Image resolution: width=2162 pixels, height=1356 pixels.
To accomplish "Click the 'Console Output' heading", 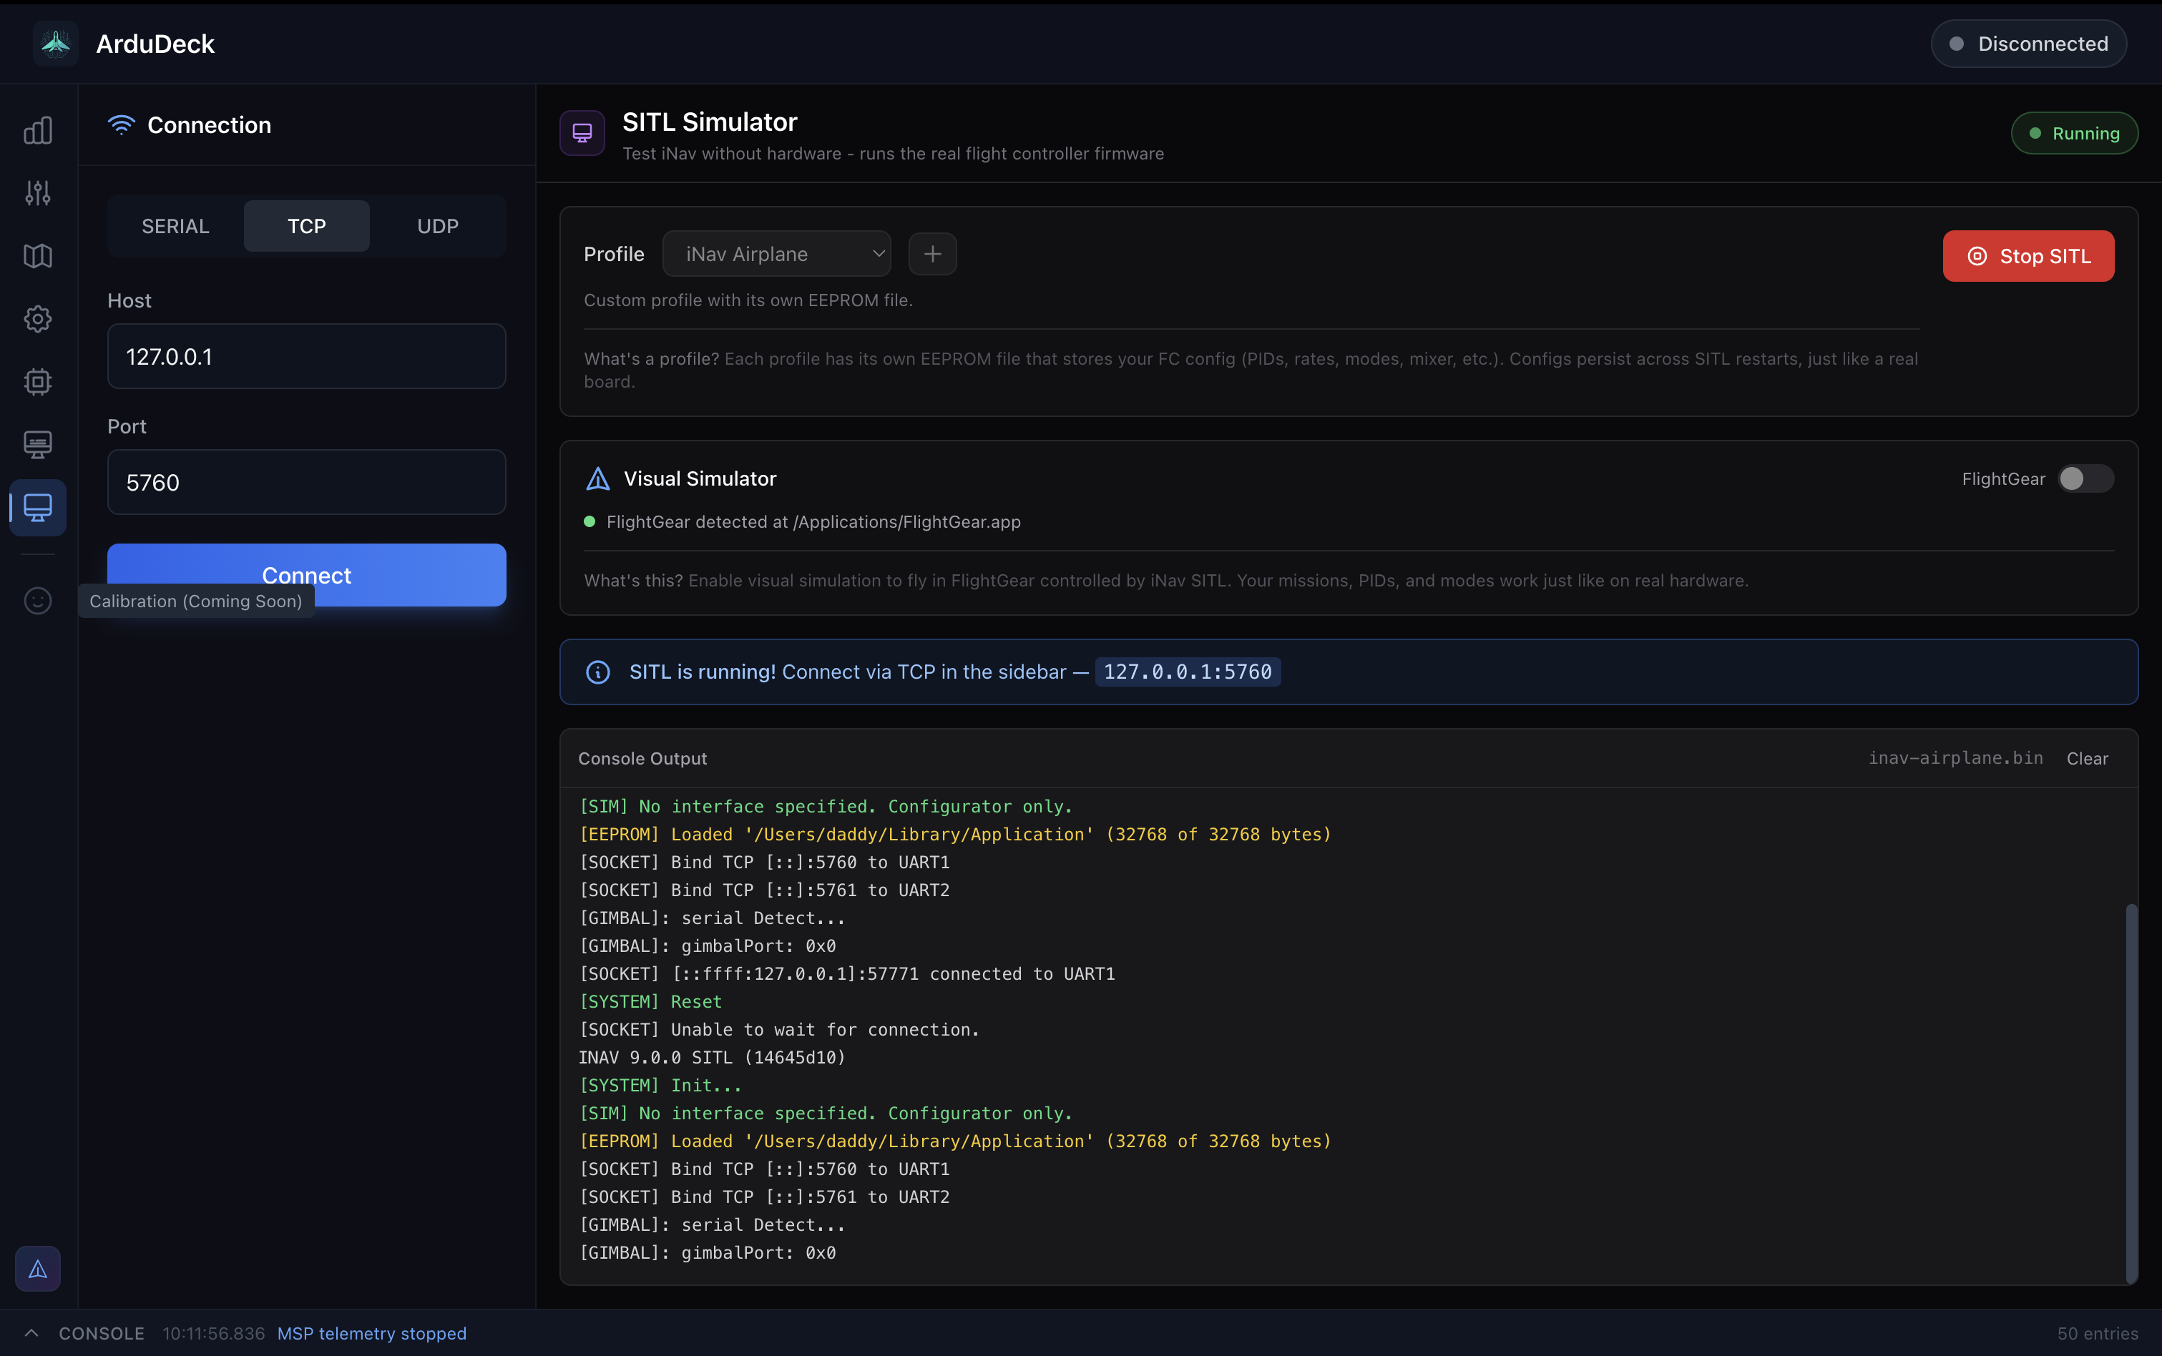I will 642,759.
